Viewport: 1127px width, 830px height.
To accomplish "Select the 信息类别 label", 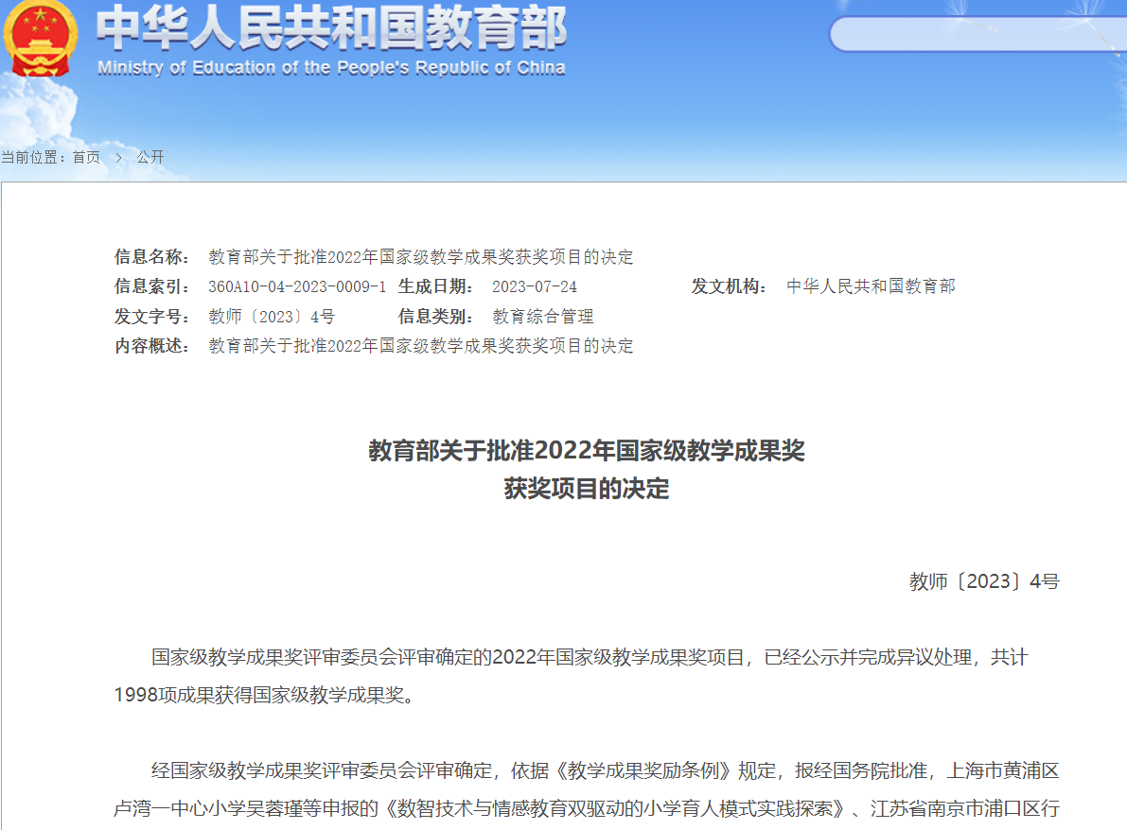I will [435, 317].
